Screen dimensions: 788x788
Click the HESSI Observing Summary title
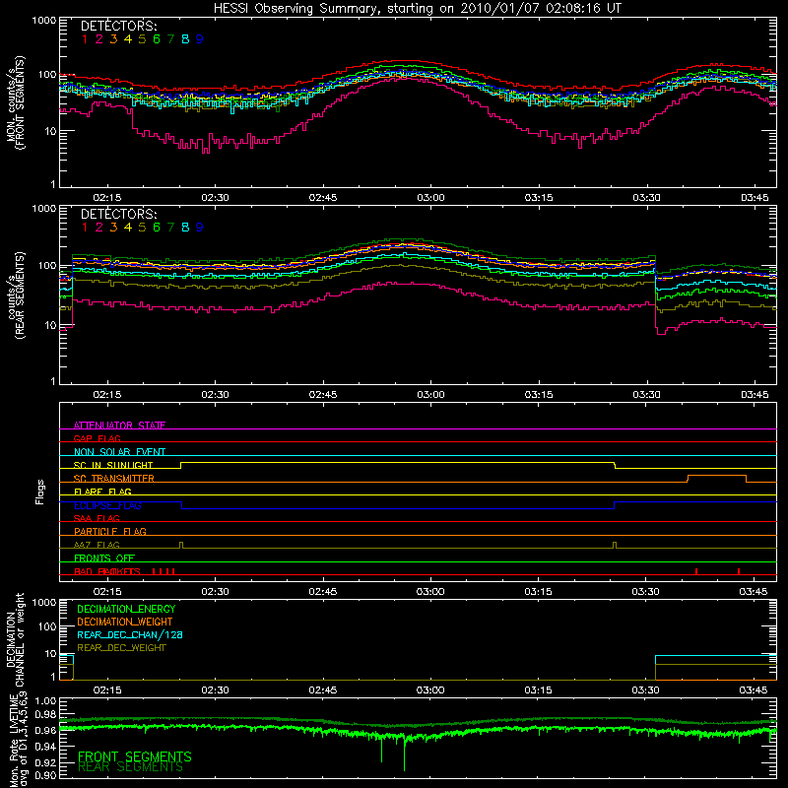tap(417, 8)
